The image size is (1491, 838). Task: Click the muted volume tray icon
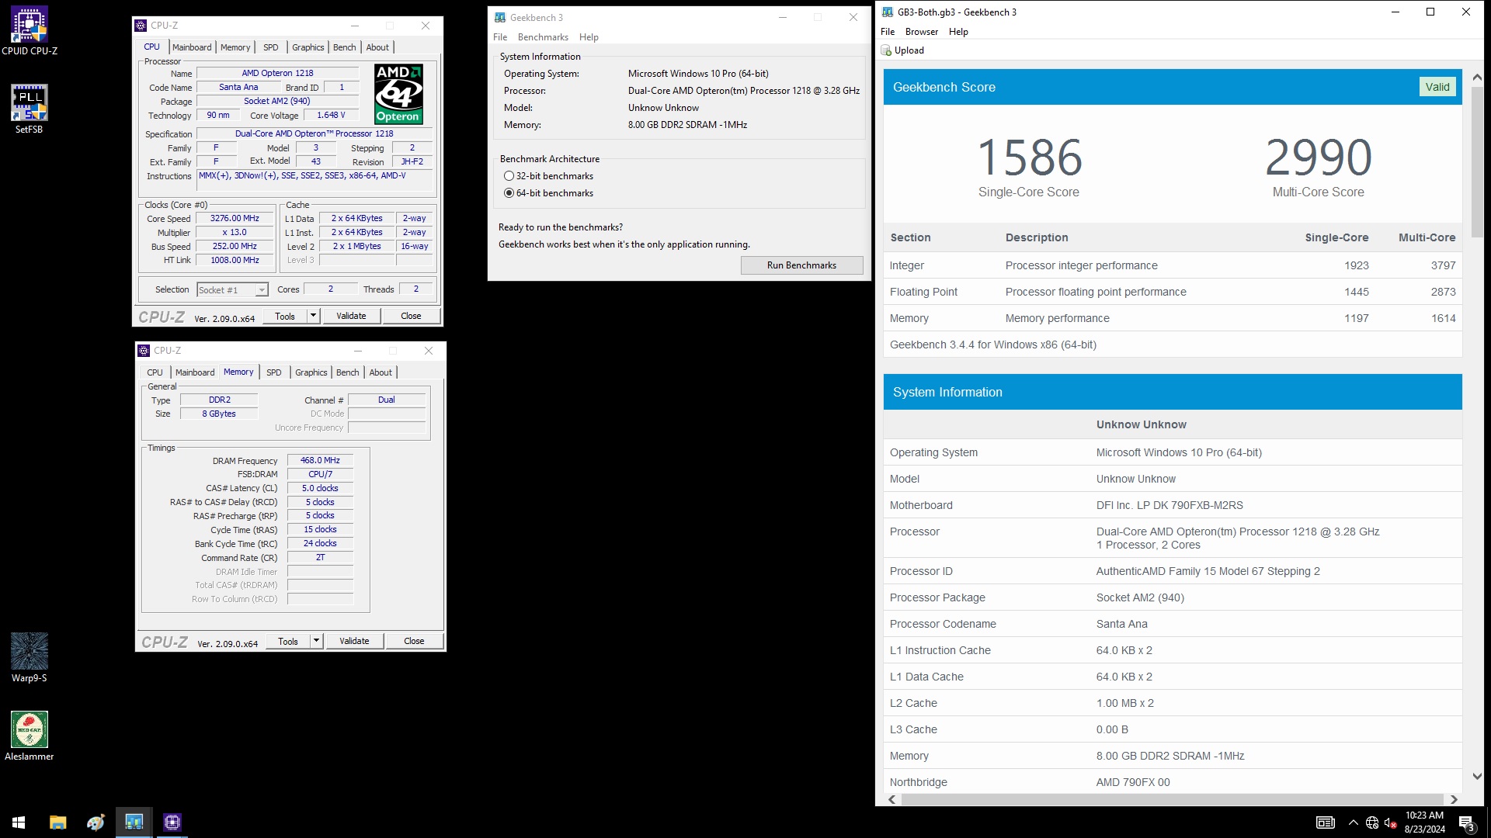[x=1391, y=822]
